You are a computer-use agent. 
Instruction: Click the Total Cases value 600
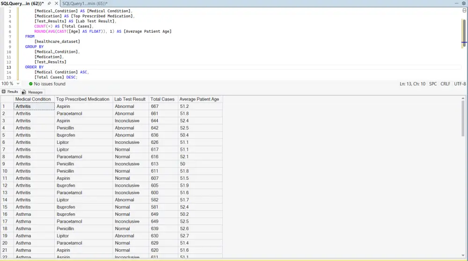tap(163, 192)
